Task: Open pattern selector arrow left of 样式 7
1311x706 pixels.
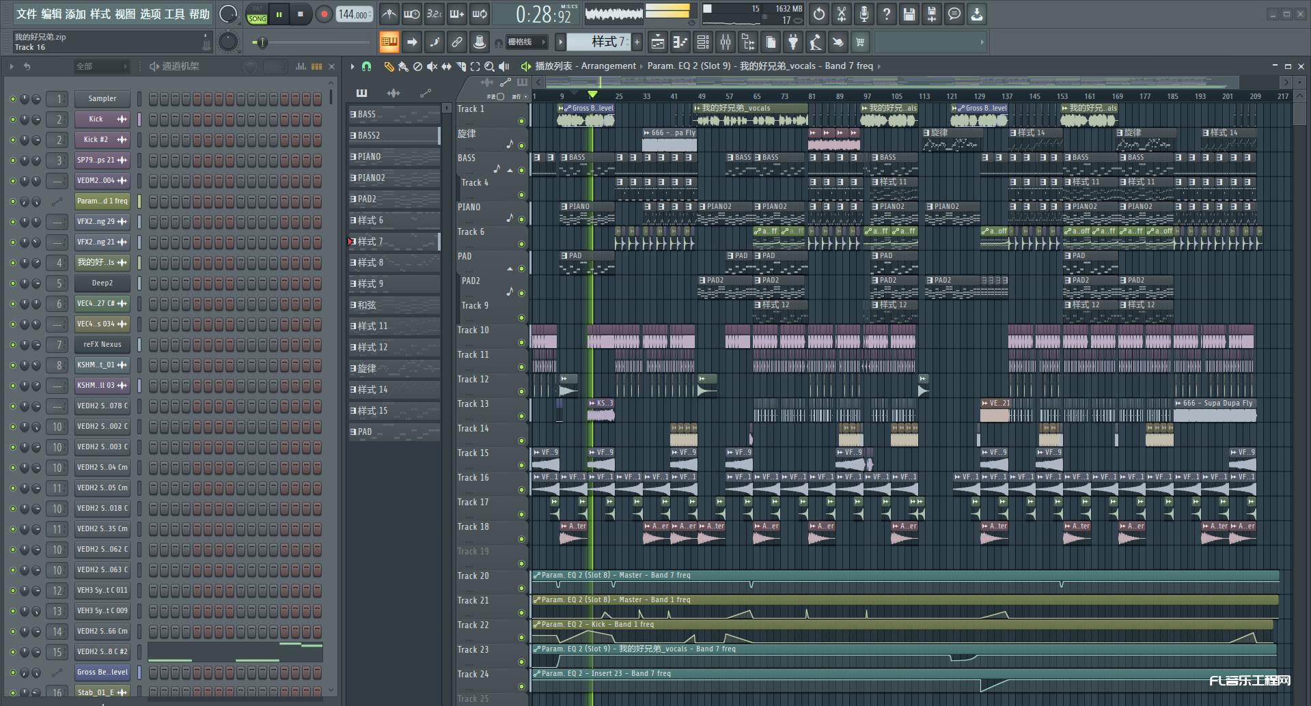Action: click(560, 42)
